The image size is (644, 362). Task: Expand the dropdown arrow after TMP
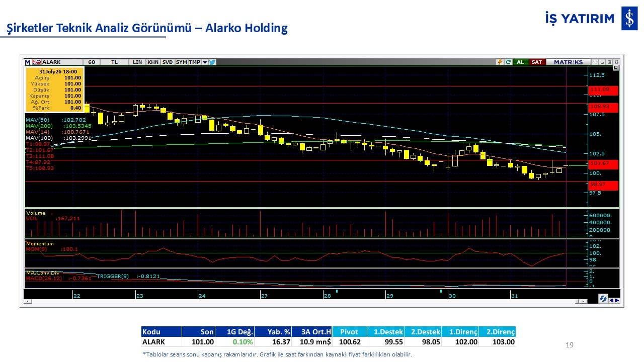coord(205,62)
